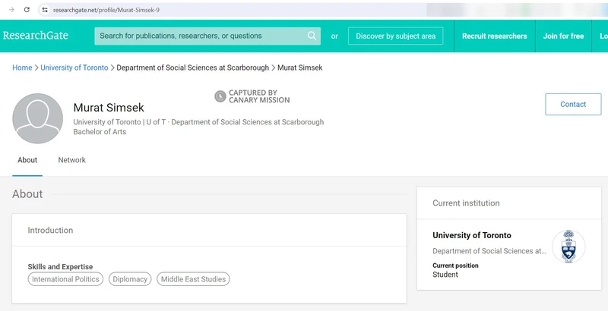Select the International Politics skill tag

click(65, 279)
